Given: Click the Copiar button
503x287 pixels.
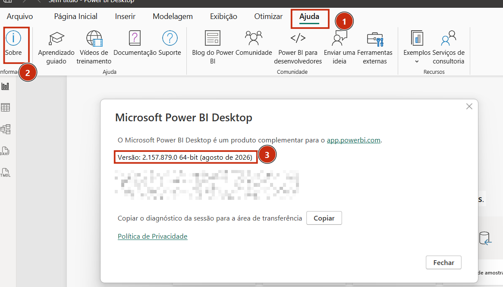Looking at the screenshot, I should point(324,218).
